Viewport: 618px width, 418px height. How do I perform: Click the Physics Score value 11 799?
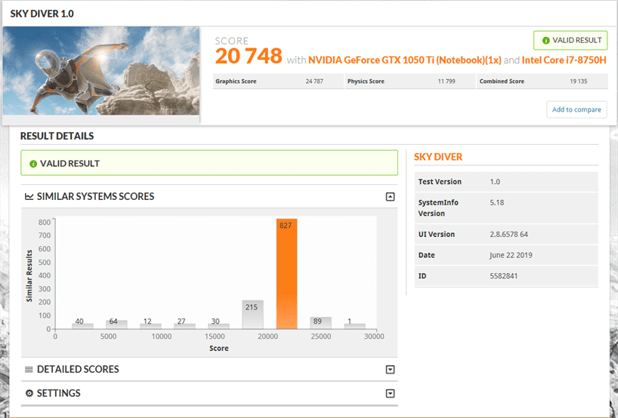click(x=447, y=81)
